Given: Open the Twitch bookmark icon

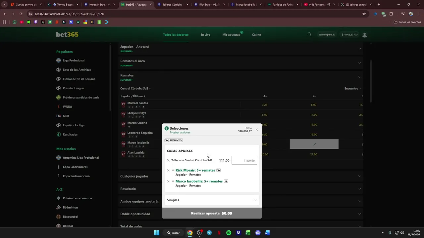Looking at the screenshot, I should coord(36,22).
